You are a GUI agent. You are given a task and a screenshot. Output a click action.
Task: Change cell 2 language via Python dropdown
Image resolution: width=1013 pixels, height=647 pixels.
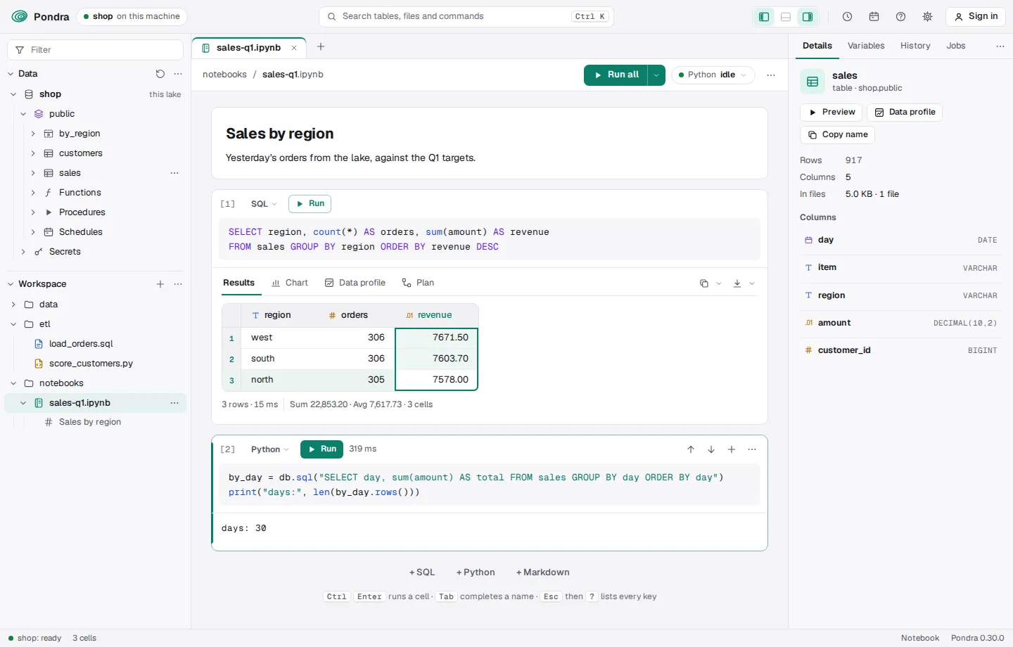(270, 449)
